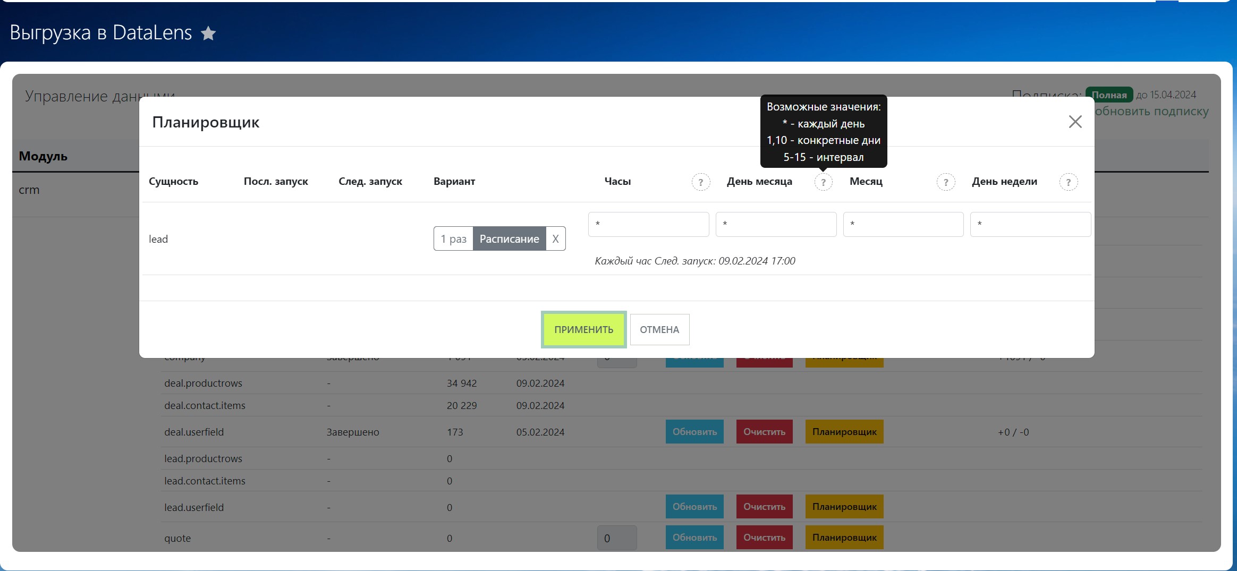Click the 'quote' row name
Image resolution: width=1237 pixels, height=571 pixels.
[177, 538]
